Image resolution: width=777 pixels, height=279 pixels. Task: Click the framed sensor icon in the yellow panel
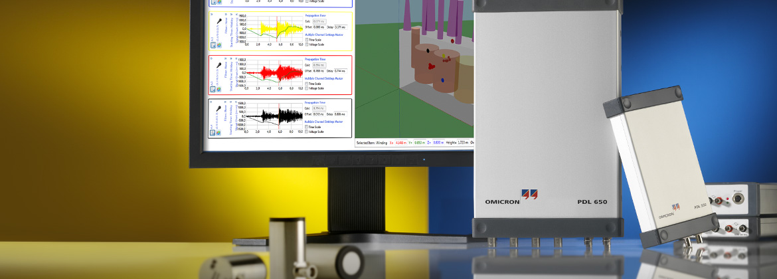pyautogui.click(x=213, y=45)
